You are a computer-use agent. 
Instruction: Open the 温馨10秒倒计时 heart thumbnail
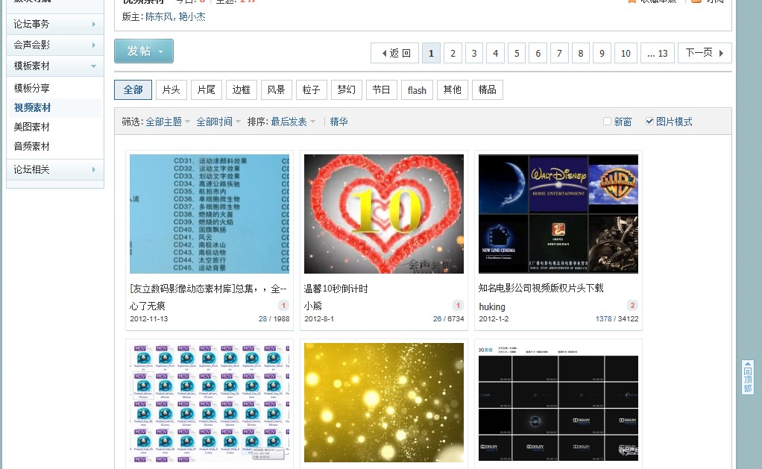(383, 213)
